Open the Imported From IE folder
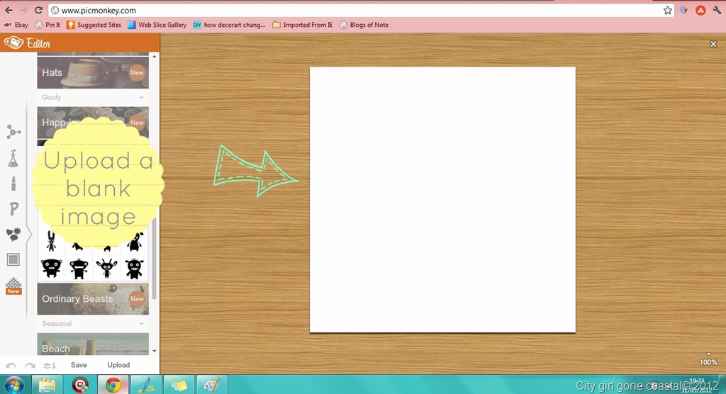The height and width of the screenshot is (394, 726). [x=302, y=25]
